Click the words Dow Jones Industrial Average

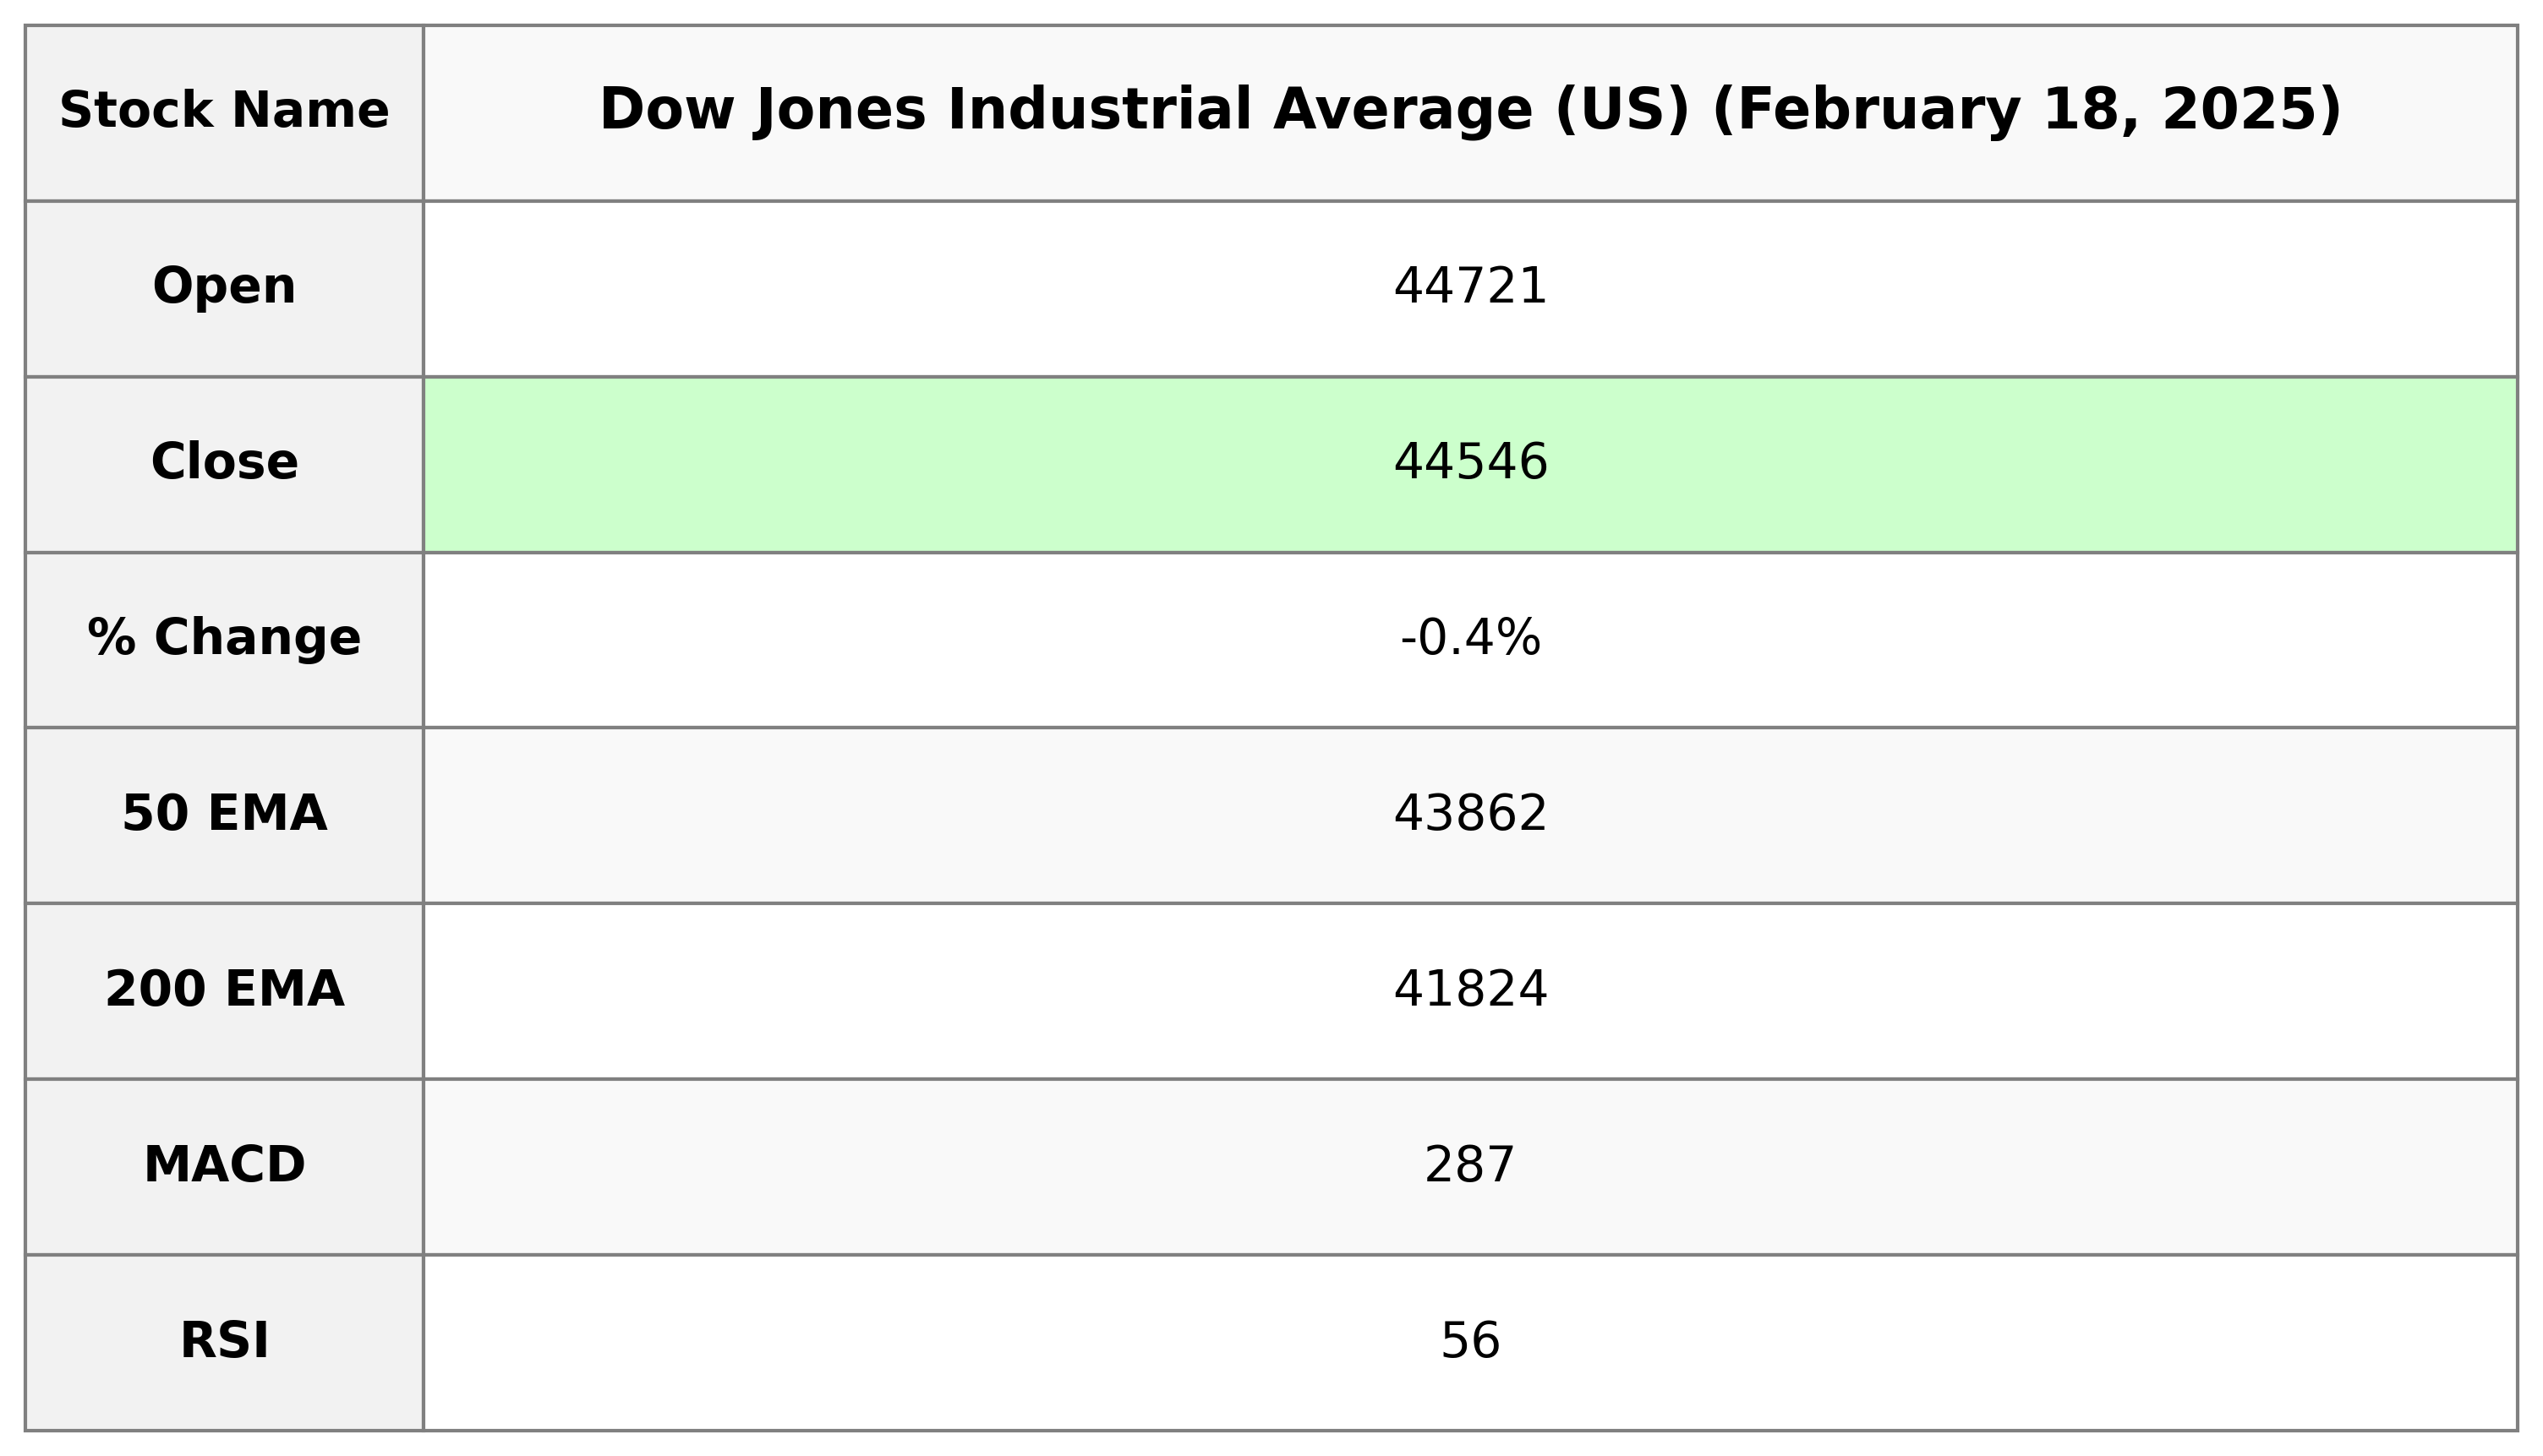(1064, 110)
